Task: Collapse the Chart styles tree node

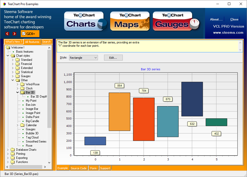Action: pos(8,55)
